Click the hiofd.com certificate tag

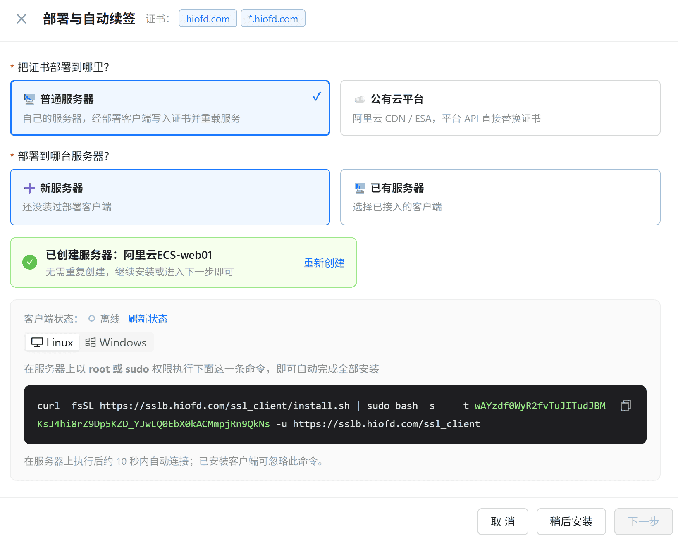click(208, 19)
